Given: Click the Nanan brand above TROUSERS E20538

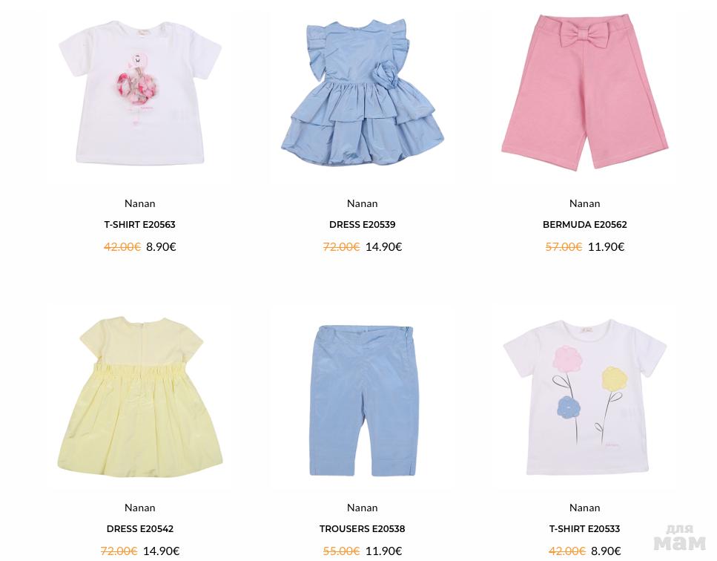Looking at the screenshot, I should [x=362, y=508].
